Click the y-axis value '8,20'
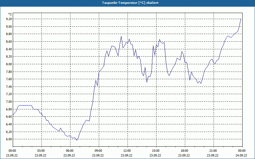 tap(9, 57)
